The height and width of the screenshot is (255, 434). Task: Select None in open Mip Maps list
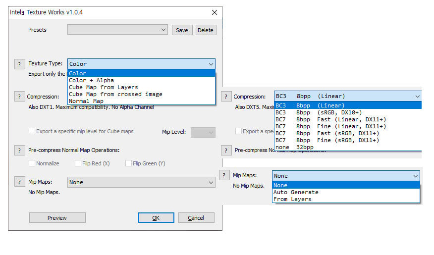346,185
